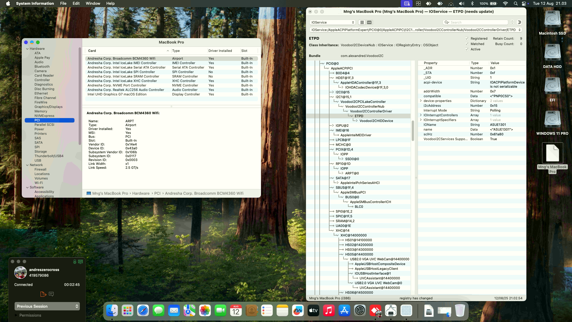Open the IOService plane dropdown
The image size is (572, 322).
coord(332,22)
